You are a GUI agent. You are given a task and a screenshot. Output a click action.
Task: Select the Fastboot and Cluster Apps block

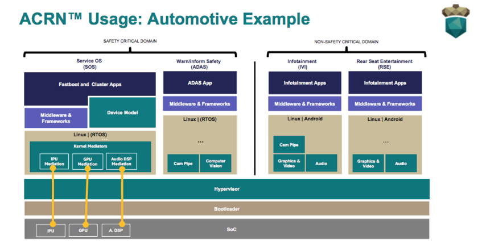click(x=90, y=84)
